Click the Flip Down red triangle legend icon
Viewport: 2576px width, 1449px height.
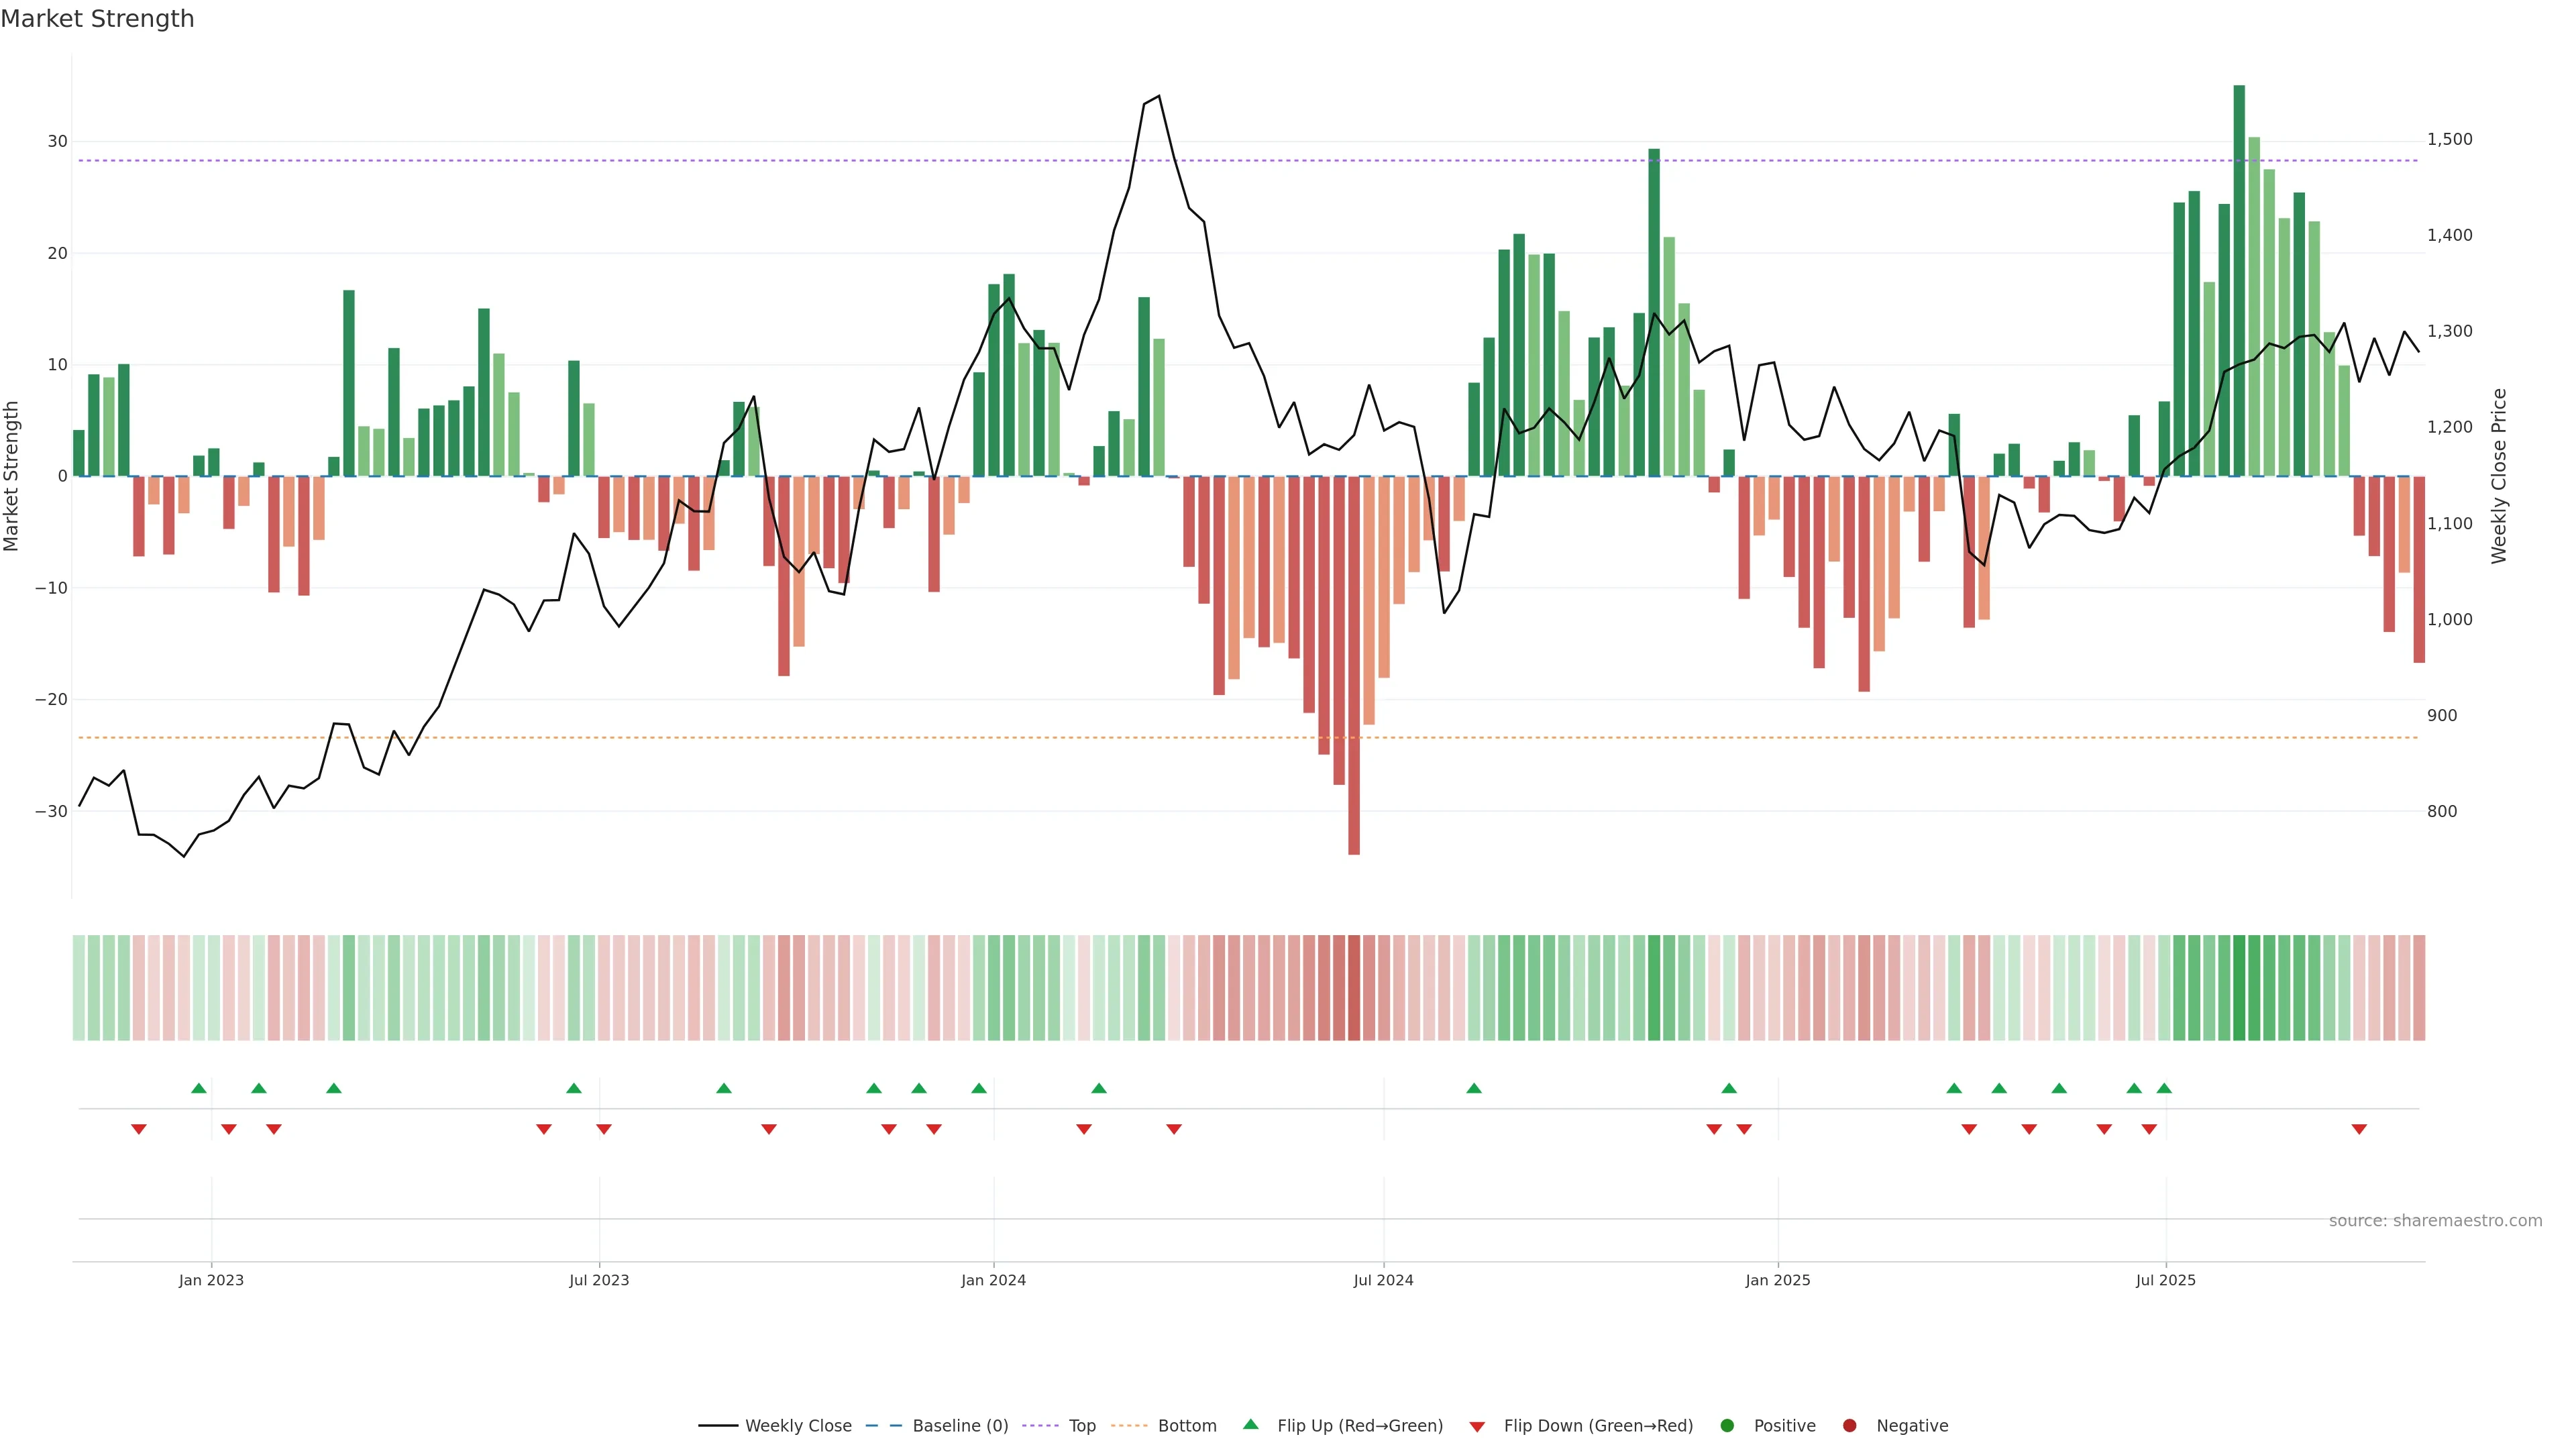coord(1477,1427)
